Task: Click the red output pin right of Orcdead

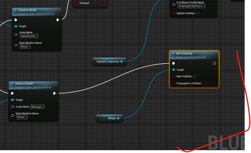Action: click(x=103, y=3)
